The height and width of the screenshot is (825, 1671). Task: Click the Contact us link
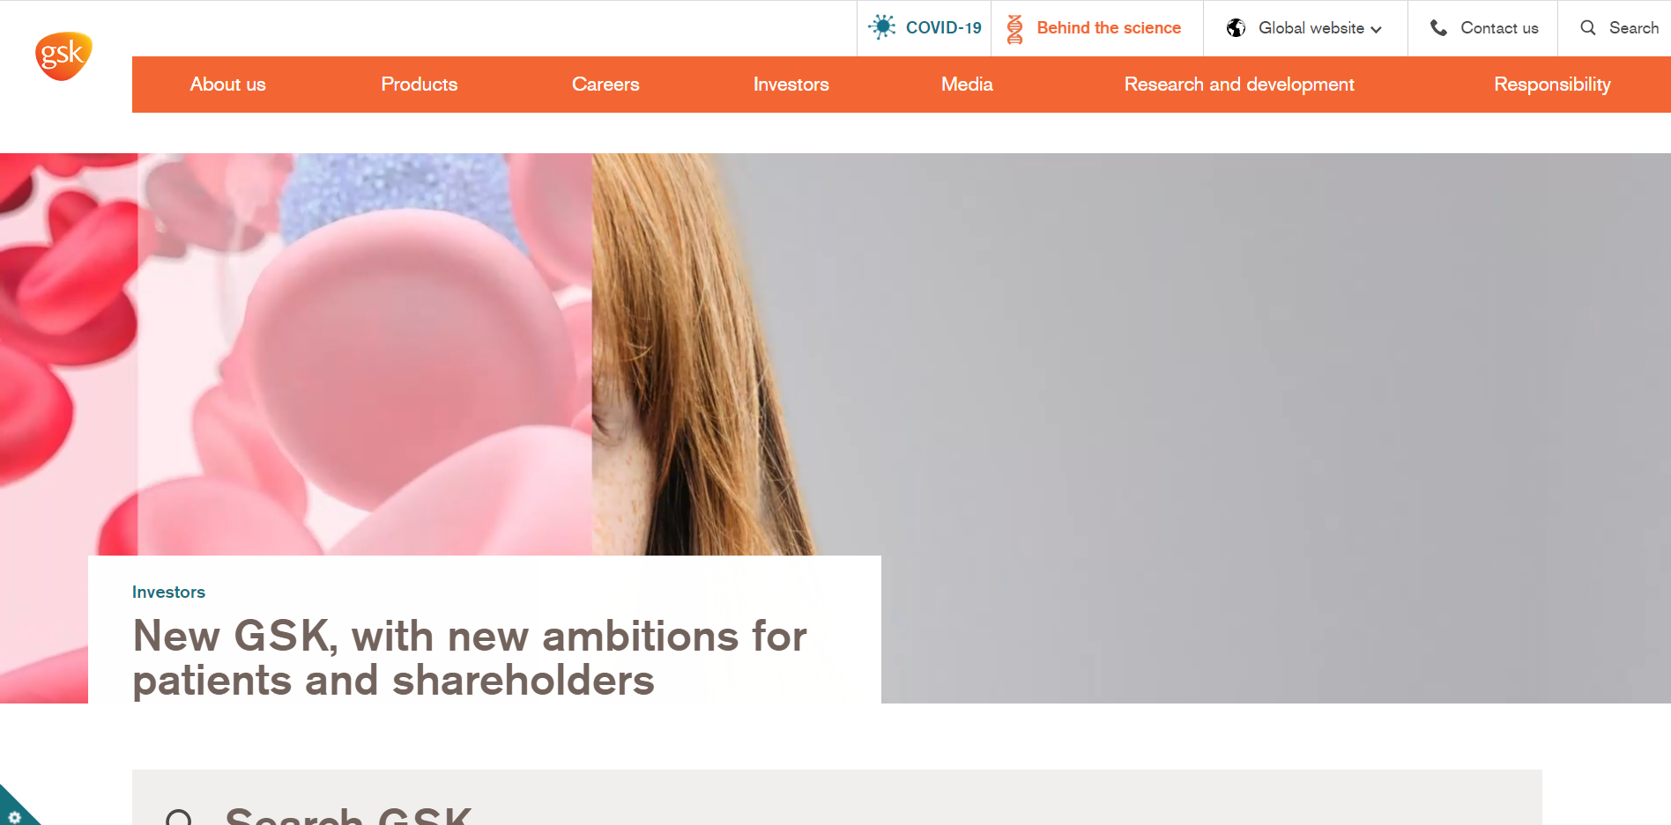click(1499, 28)
